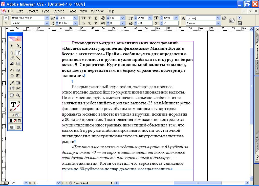Apply Strikethrough formatting
The width and height of the screenshot is (259, 186).
(95, 23)
